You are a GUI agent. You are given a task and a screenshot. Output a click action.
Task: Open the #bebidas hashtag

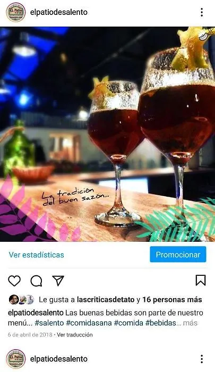[161, 323]
